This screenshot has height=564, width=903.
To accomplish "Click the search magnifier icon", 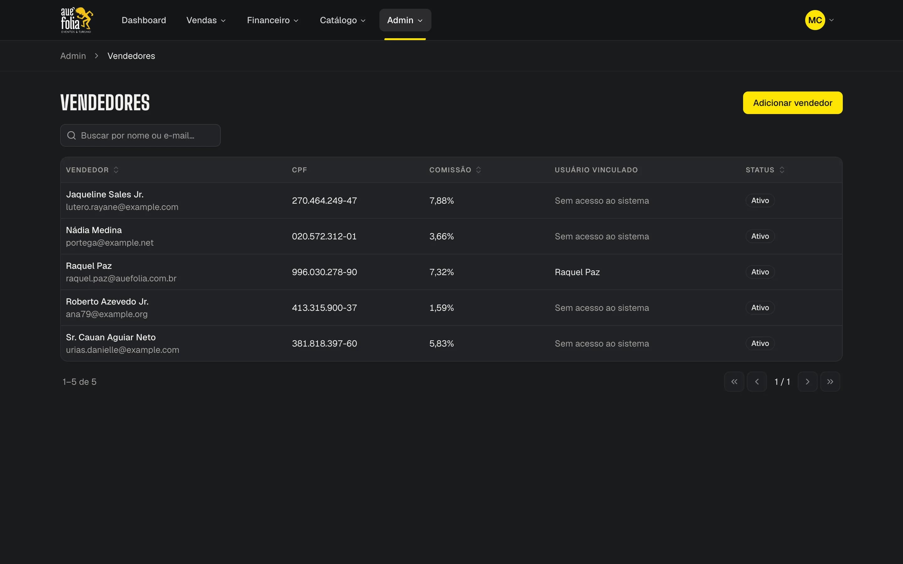I will coord(71,135).
